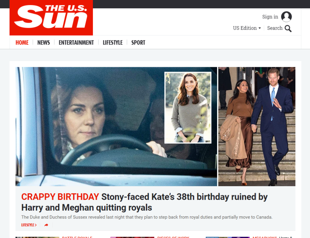Click the red LIFESTYLE category tag
This screenshot has height=238, width=310.
pyautogui.click(x=29, y=225)
